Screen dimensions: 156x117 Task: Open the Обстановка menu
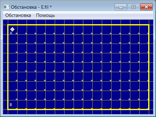pyautogui.click(x=18, y=15)
